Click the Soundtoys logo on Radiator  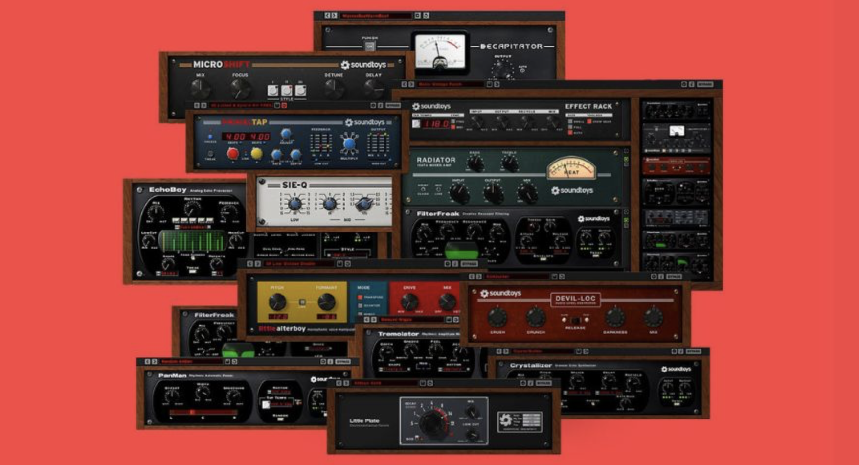[x=572, y=190]
